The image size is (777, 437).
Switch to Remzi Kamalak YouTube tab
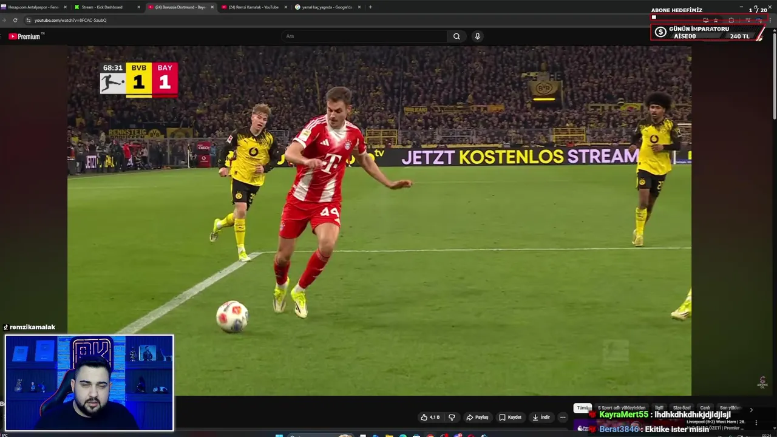click(x=254, y=7)
